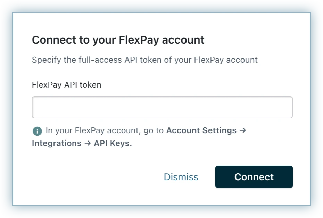Click the word 'Connect' in the dialog title
Viewport: 323px width, 218px height.
[54, 40]
